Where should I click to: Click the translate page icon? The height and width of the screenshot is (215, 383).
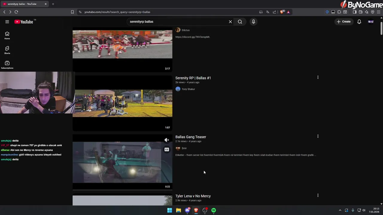click(268, 12)
